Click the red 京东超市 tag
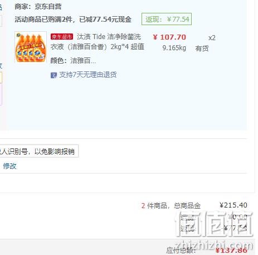Image resolution: width=258 pixels, height=255 pixels. click(x=62, y=36)
